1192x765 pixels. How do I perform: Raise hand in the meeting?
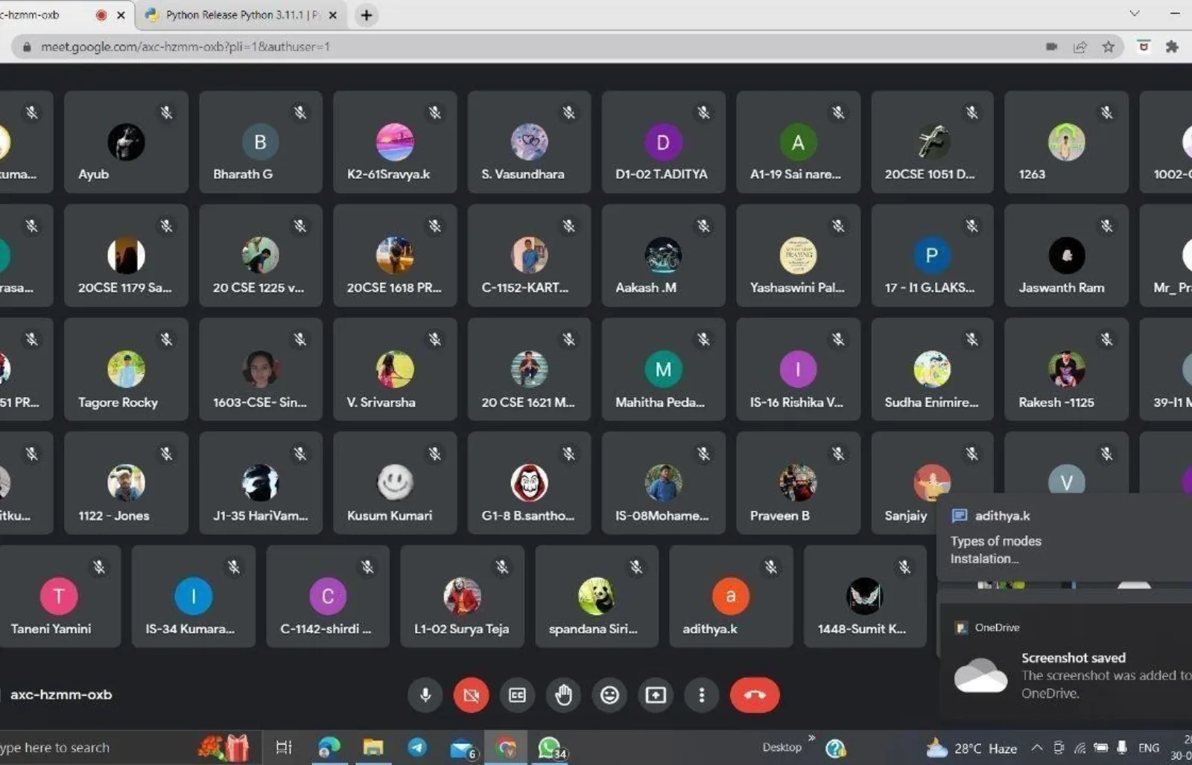[x=563, y=695]
